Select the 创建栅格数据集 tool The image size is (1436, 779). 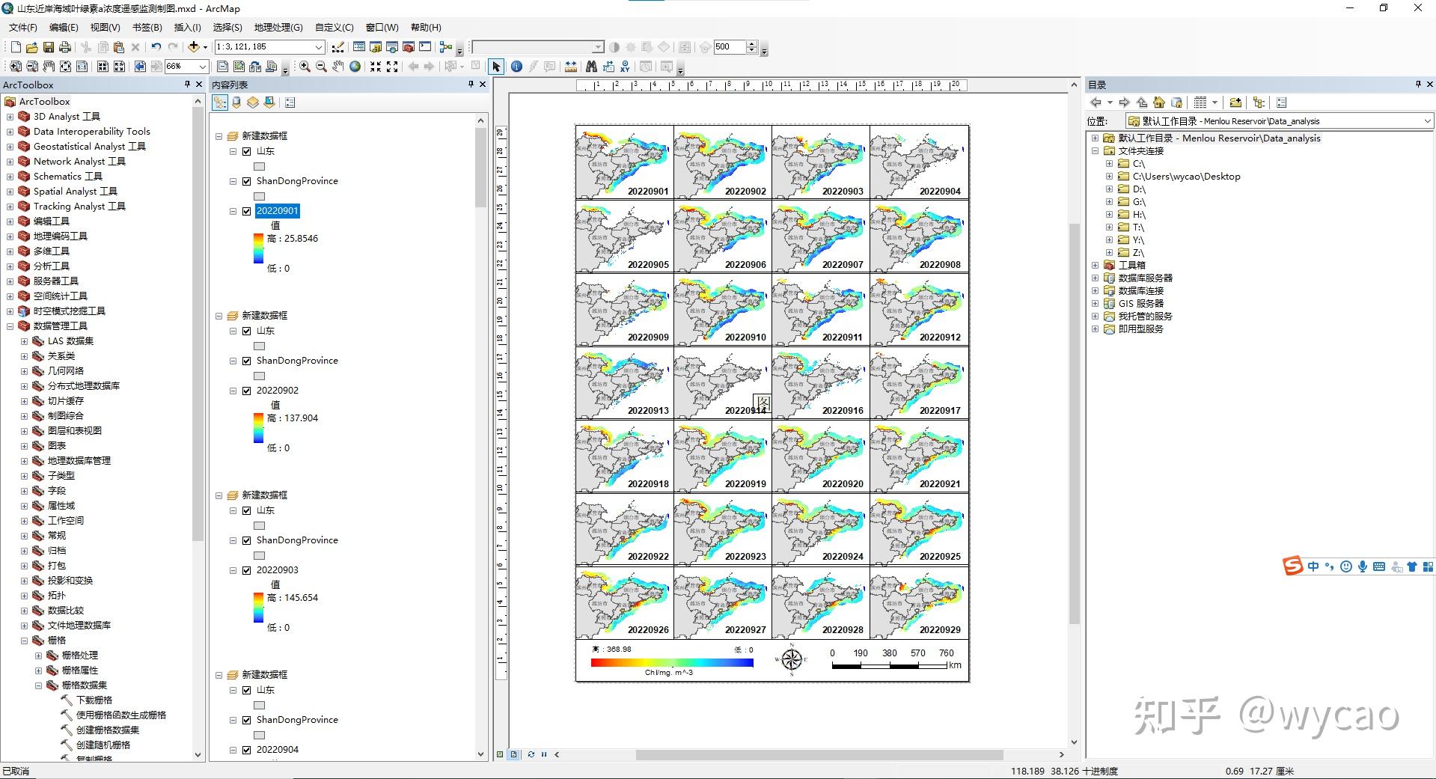(107, 730)
